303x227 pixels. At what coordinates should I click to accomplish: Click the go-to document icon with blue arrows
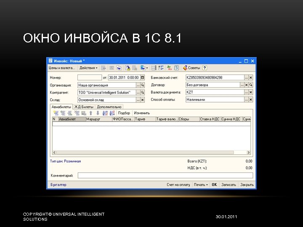(x=119, y=68)
